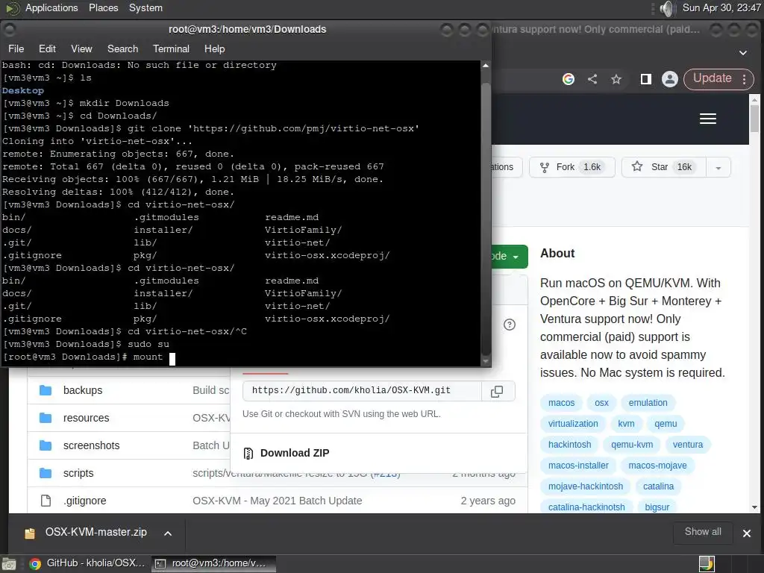Image resolution: width=764 pixels, height=573 pixels.
Task: Click the screenshots folder icon
Action: point(46,445)
